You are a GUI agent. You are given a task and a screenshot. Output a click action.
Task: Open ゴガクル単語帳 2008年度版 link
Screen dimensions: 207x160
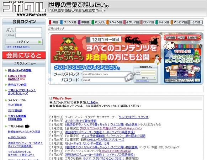[17, 118]
